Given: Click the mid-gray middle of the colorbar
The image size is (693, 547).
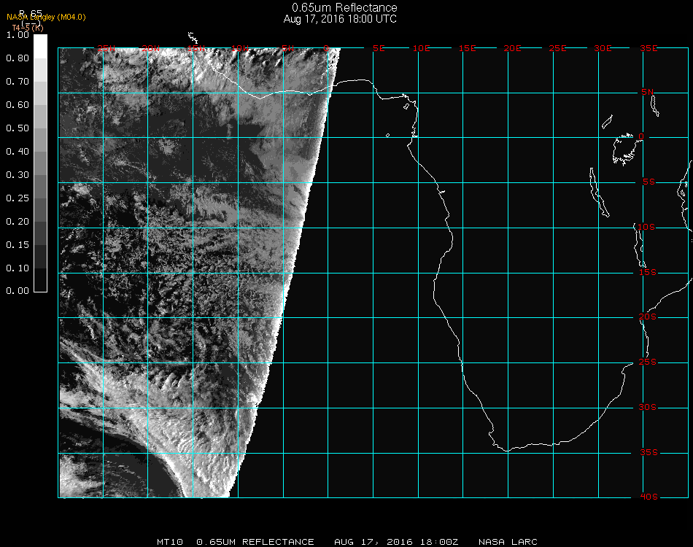Looking at the screenshot, I should [40, 163].
